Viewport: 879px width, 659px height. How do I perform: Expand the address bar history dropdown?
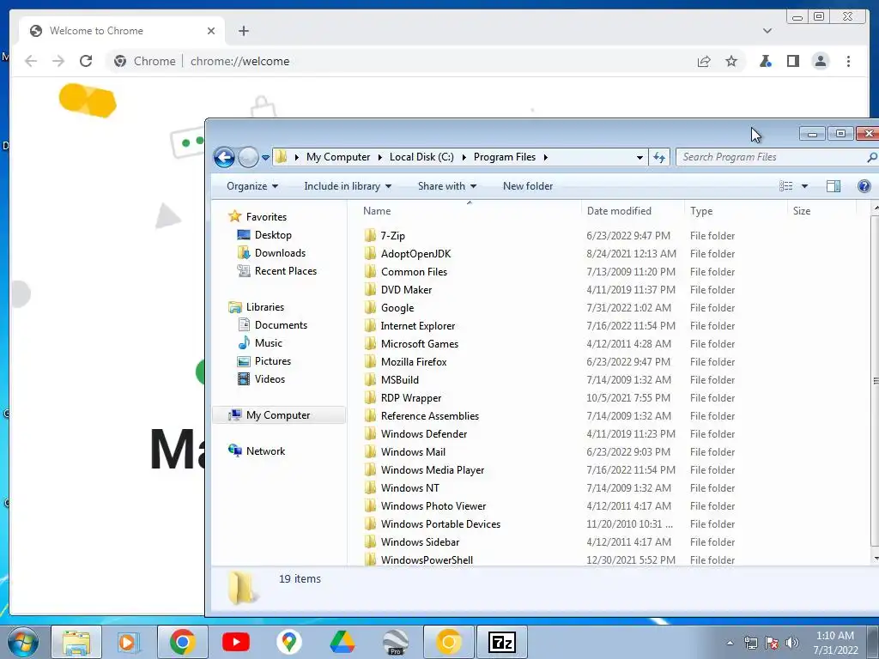coord(640,158)
